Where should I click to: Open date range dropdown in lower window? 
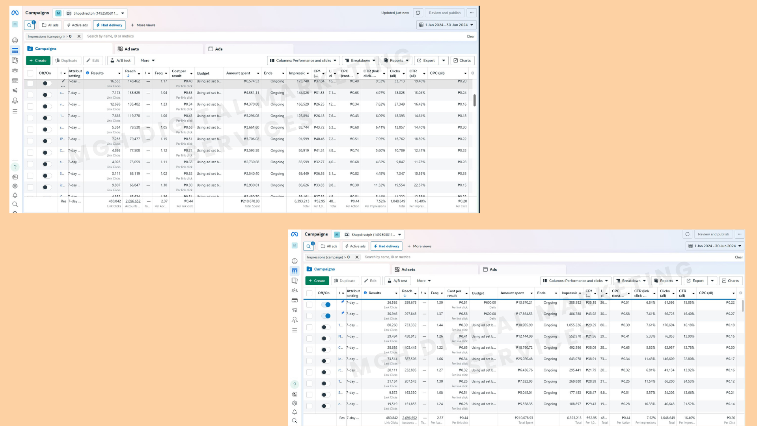point(715,246)
